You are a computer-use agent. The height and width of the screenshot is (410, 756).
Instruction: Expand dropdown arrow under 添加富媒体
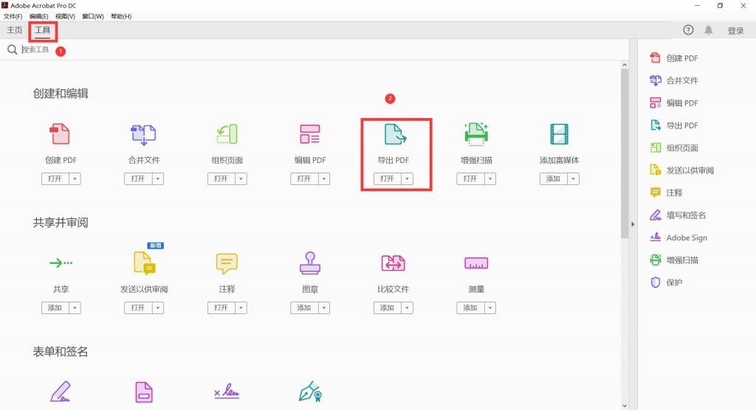coord(573,178)
